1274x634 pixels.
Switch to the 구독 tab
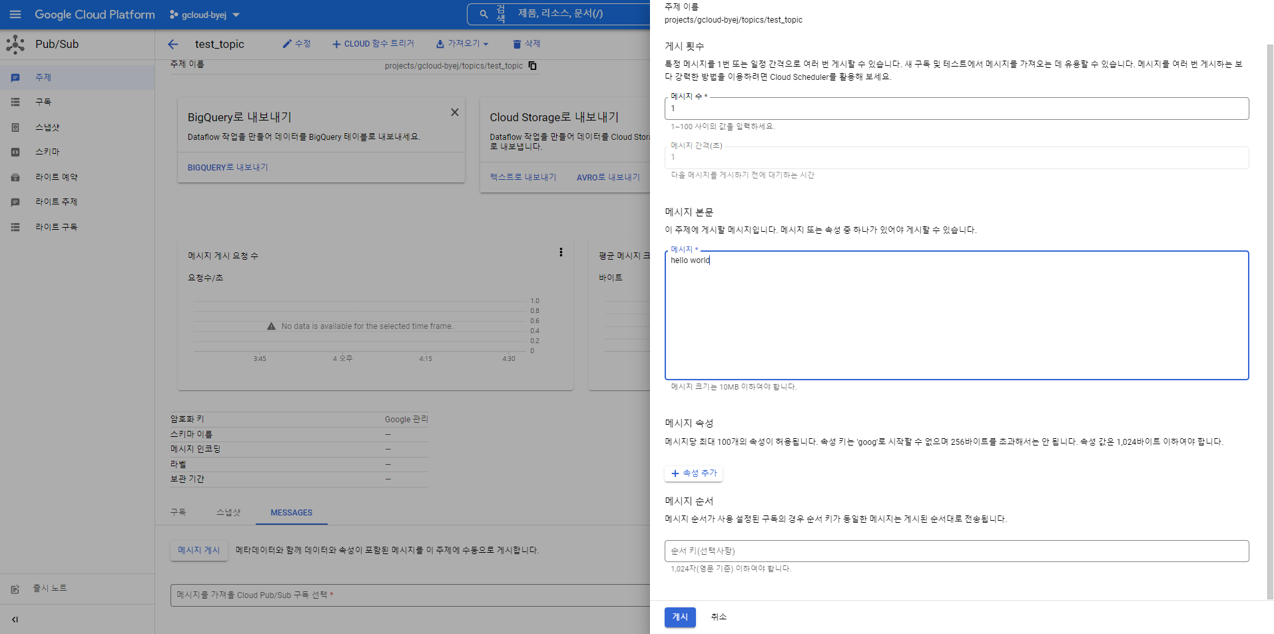pos(178,512)
